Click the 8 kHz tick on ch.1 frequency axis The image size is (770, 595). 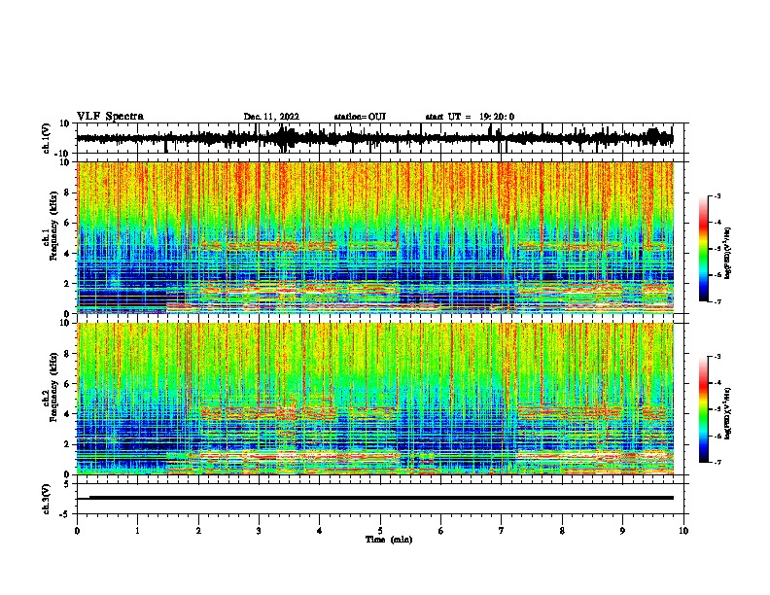point(67,192)
